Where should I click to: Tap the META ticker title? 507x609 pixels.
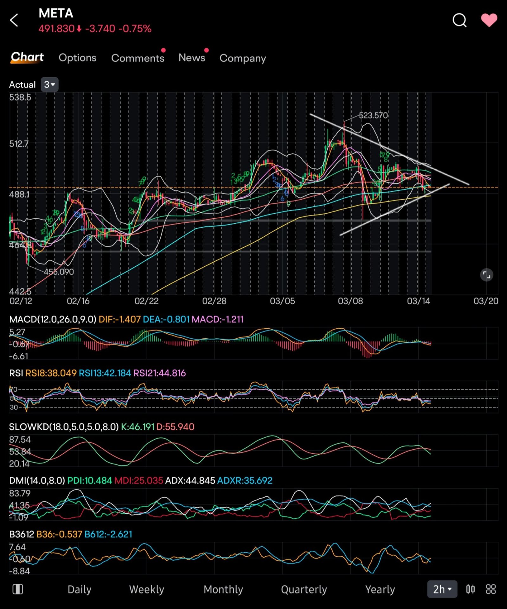pos(56,13)
